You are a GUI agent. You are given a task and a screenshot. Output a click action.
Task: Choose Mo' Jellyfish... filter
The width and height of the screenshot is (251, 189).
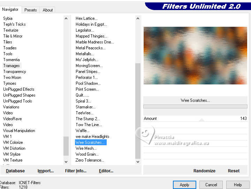click(87, 60)
